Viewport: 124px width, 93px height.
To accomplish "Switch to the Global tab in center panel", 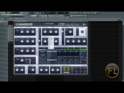I will click(71, 47).
